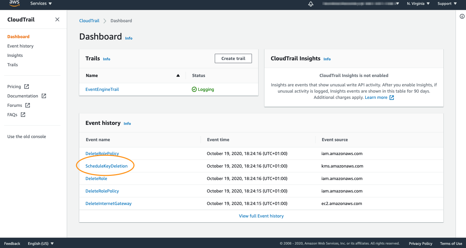Click Info next to CloudTrail Insights
This screenshot has height=248, width=466.
(x=327, y=59)
